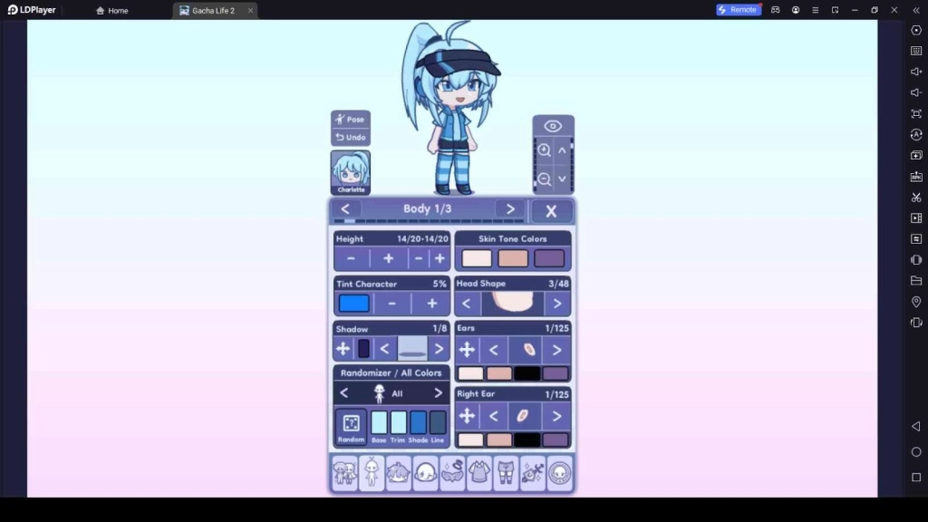Open the Base color swatch
Image resolution: width=928 pixels, height=522 pixels.
[379, 423]
